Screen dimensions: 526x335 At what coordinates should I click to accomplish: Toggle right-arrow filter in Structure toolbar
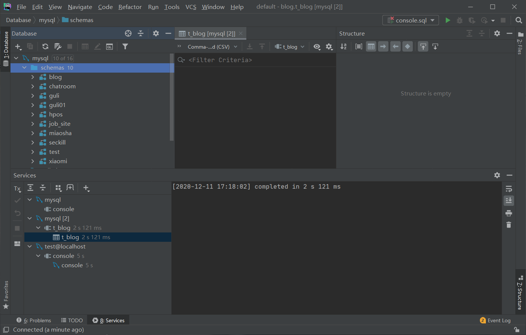click(383, 46)
